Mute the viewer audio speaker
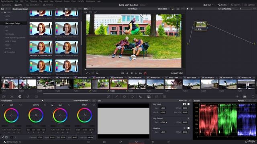This screenshot has height=144, width=257. (x=97, y=73)
